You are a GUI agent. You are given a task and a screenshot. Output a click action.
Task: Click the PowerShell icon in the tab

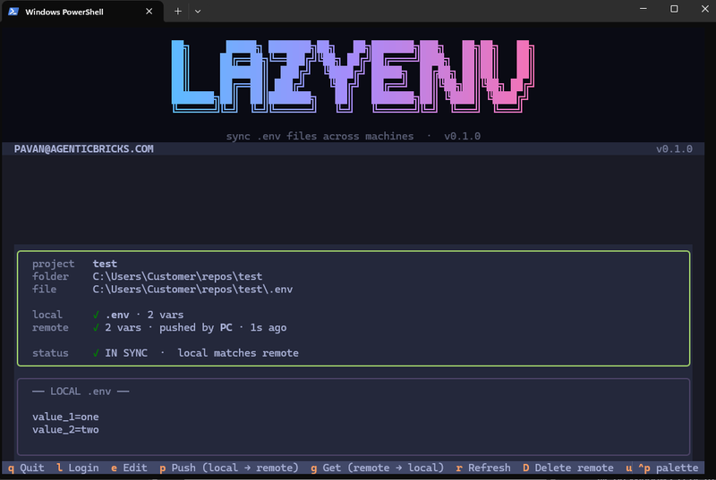(13, 12)
